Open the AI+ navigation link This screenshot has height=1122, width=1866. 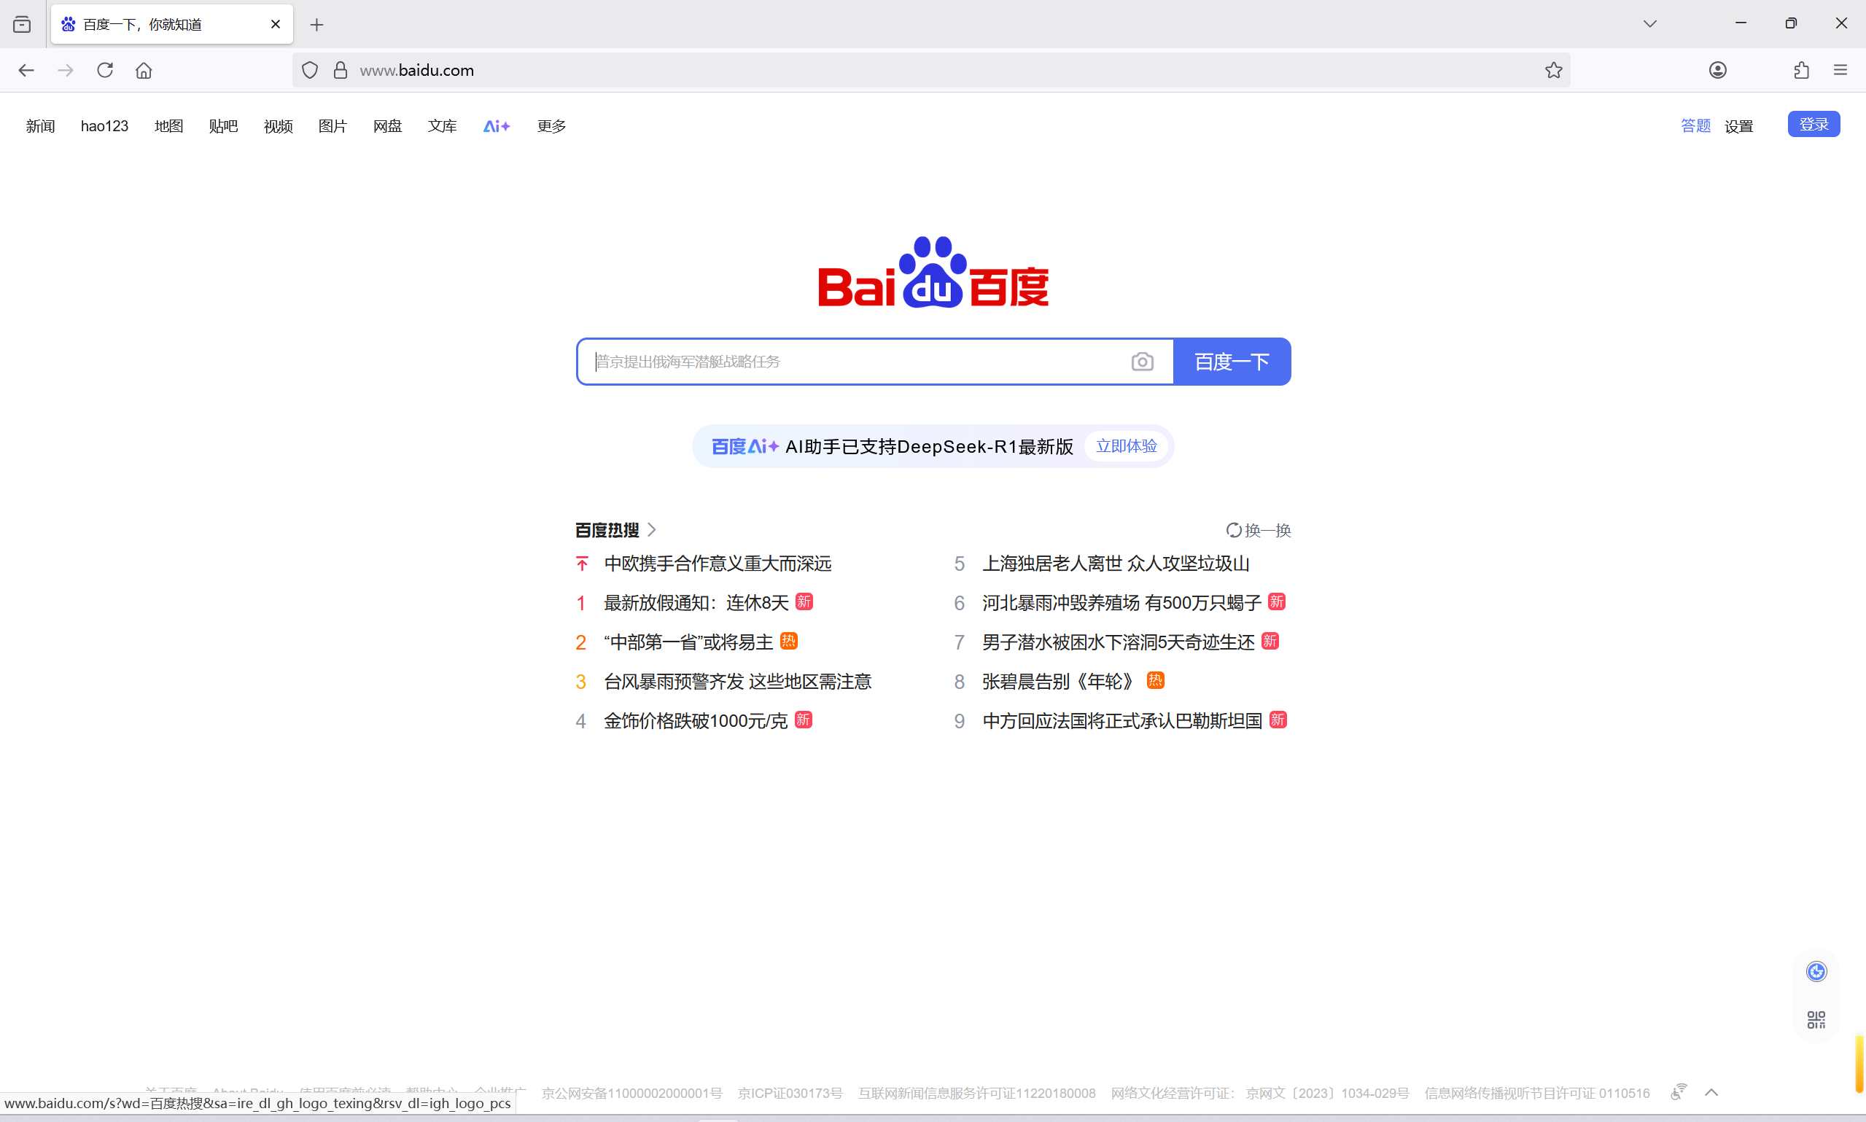497,126
